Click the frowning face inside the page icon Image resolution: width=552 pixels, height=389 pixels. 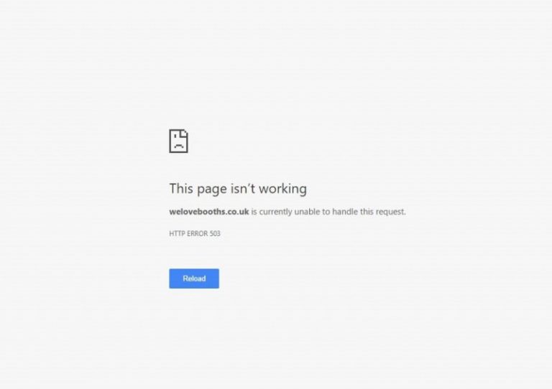[x=178, y=145]
